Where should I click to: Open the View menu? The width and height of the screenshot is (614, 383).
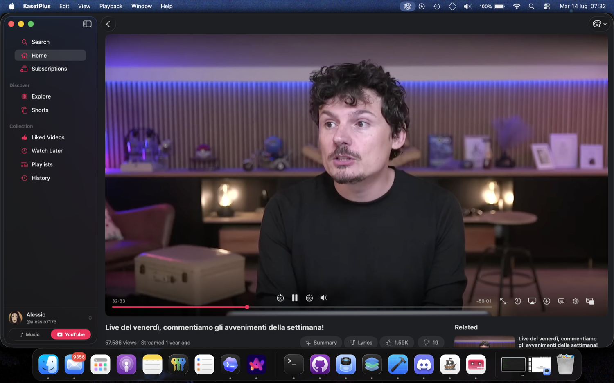coord(84,6)
